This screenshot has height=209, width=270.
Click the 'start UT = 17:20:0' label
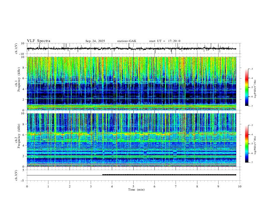click(165, 41)
